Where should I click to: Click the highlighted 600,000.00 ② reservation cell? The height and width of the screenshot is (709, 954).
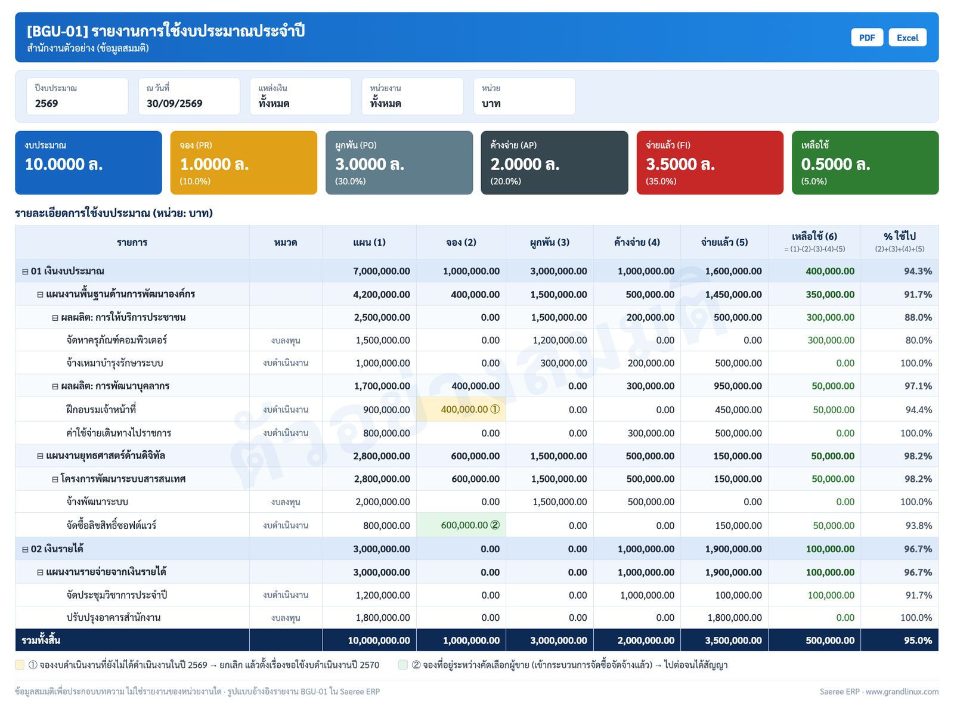click(461, 525)
